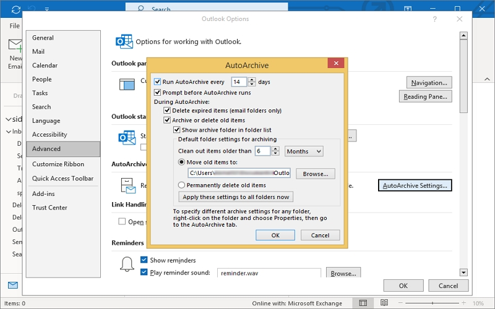This screenshot has height=309, width=495.
Task: Click the Outlook Options help question mark
Action: [435, 19]
